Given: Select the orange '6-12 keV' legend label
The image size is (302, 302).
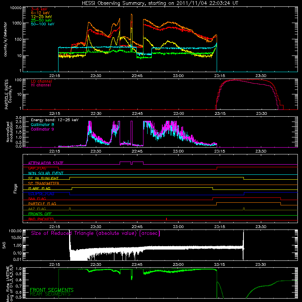Looking at the screenshot, I should (x=40, y=13).
